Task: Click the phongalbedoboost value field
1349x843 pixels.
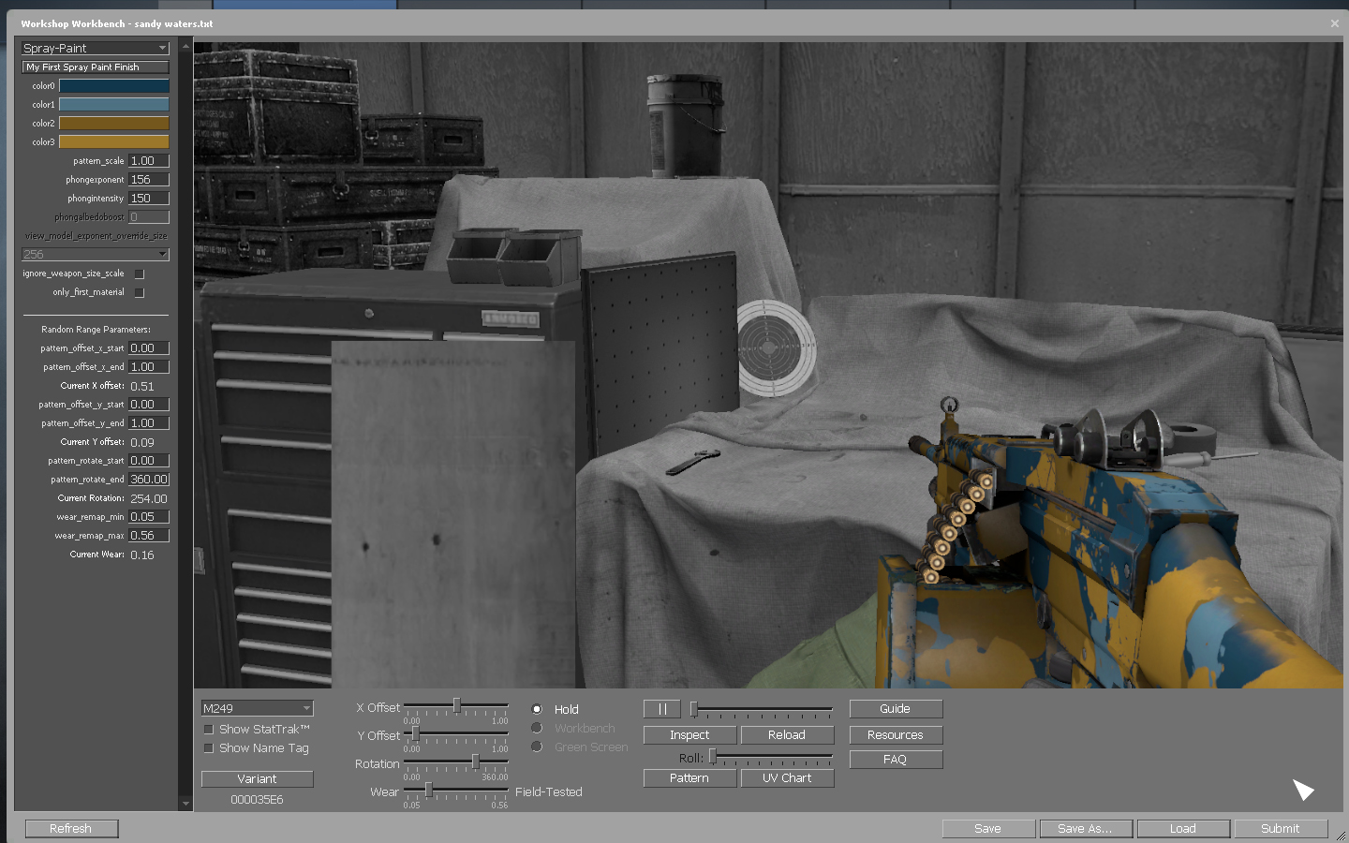Action: point(149,217)
